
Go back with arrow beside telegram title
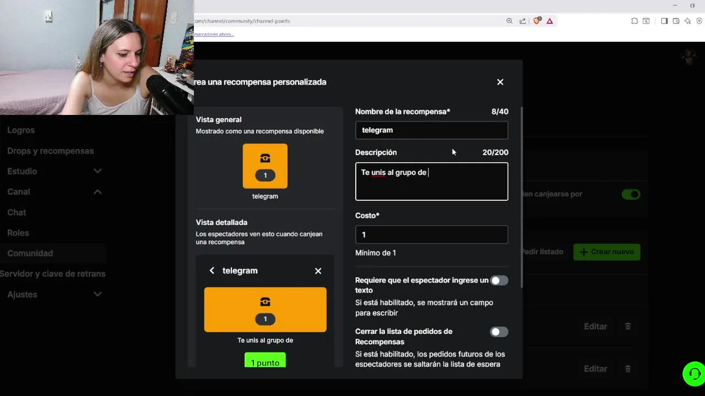click(212, 271)
